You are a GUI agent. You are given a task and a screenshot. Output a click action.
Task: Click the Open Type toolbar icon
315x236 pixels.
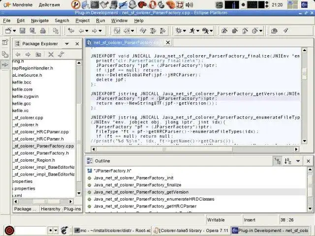point(274,30)
